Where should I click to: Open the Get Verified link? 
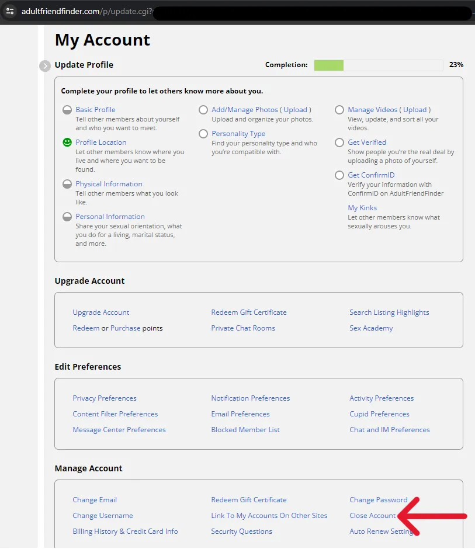tap(367, 142)
